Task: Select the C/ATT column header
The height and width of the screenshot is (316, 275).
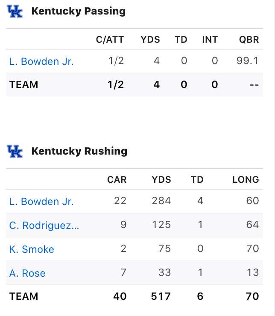Action: point(110,39)
